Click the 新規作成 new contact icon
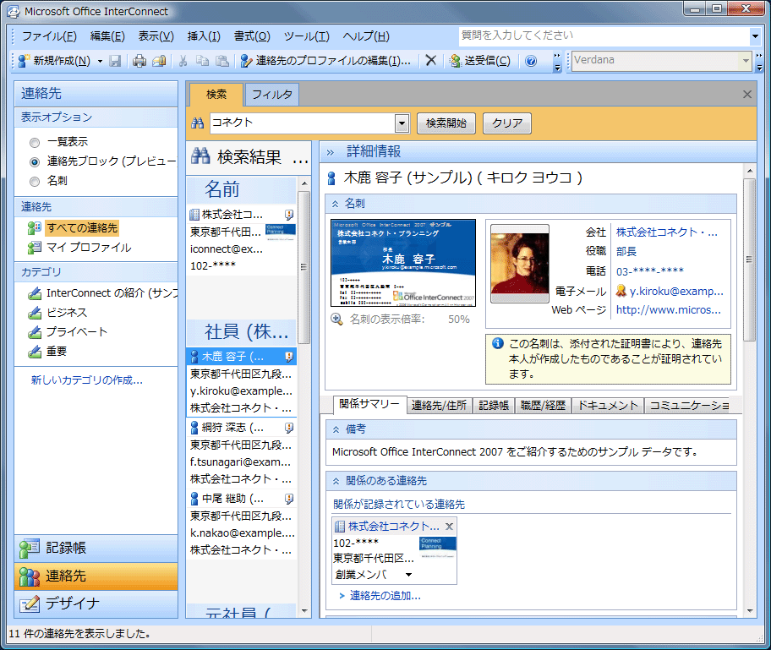Screen dimensions: 771x650 tap(24, 61)
